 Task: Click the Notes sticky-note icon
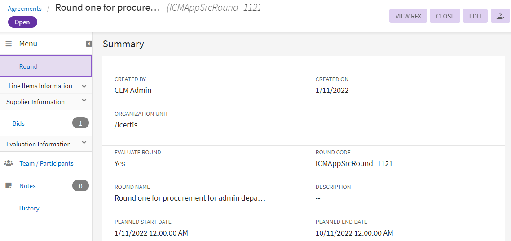(9, 186)
